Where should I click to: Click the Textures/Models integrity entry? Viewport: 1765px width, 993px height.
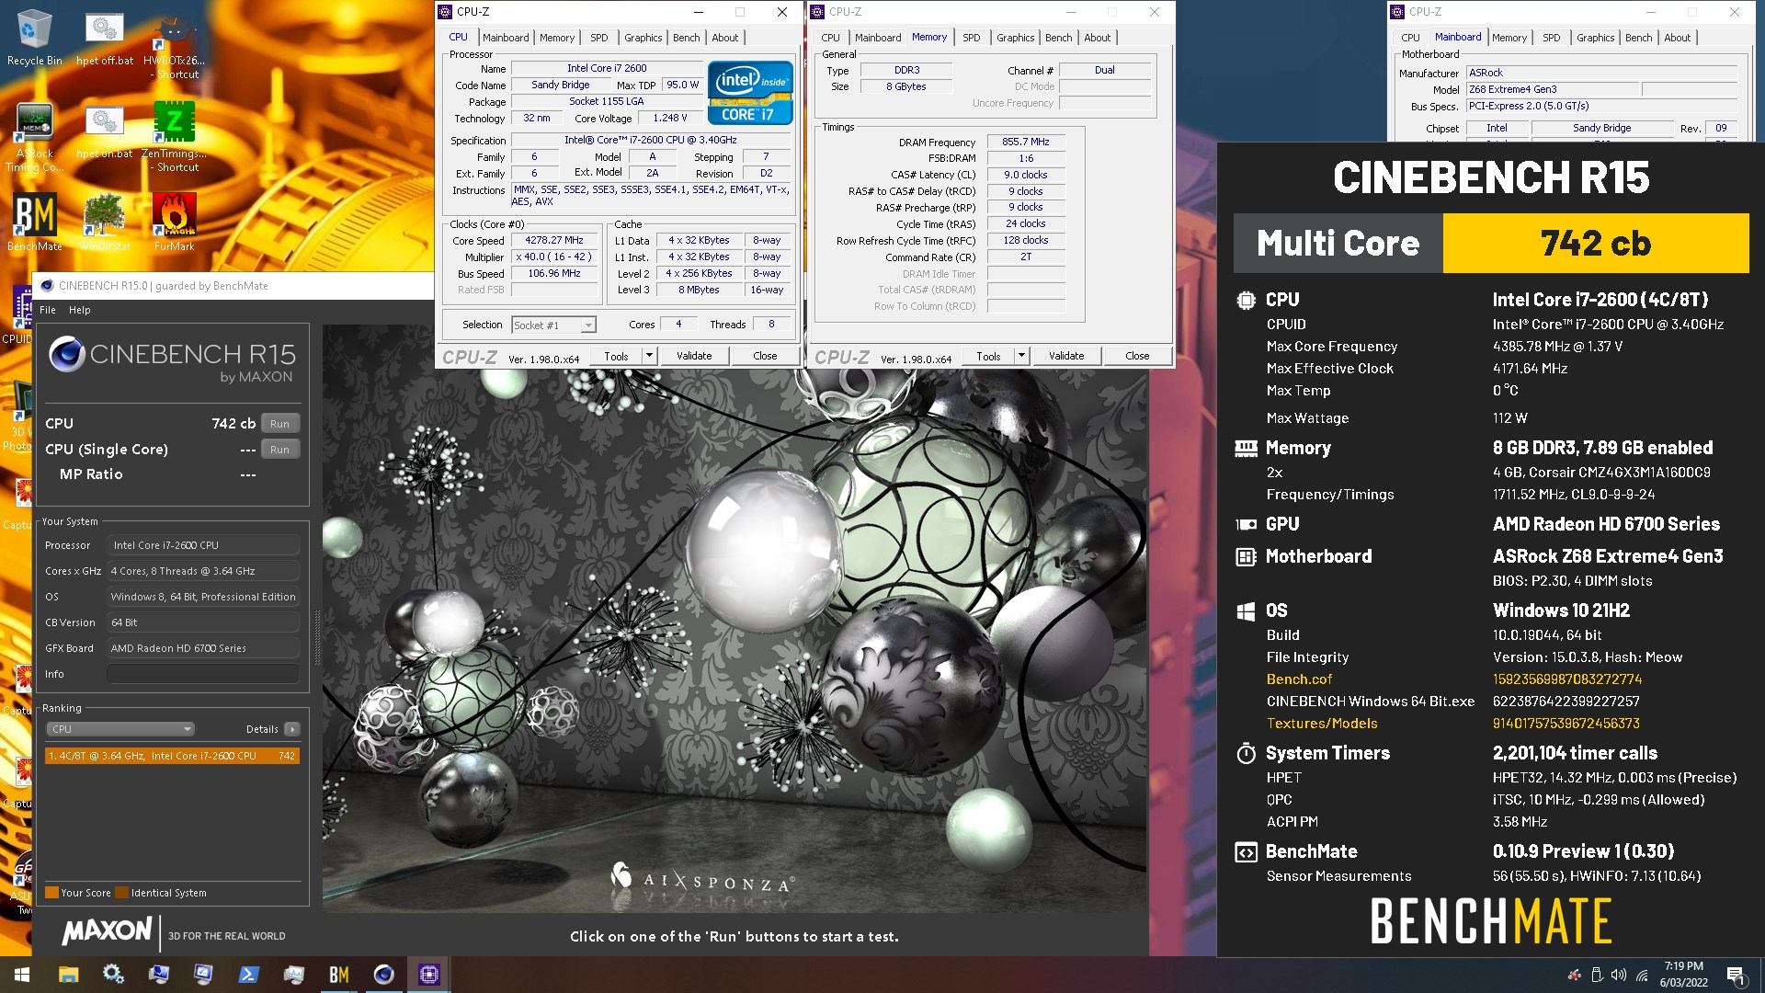tap(1322, 724)
